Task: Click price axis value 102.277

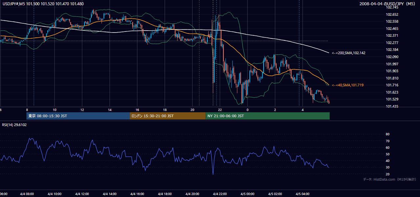Action: point(391,43)
